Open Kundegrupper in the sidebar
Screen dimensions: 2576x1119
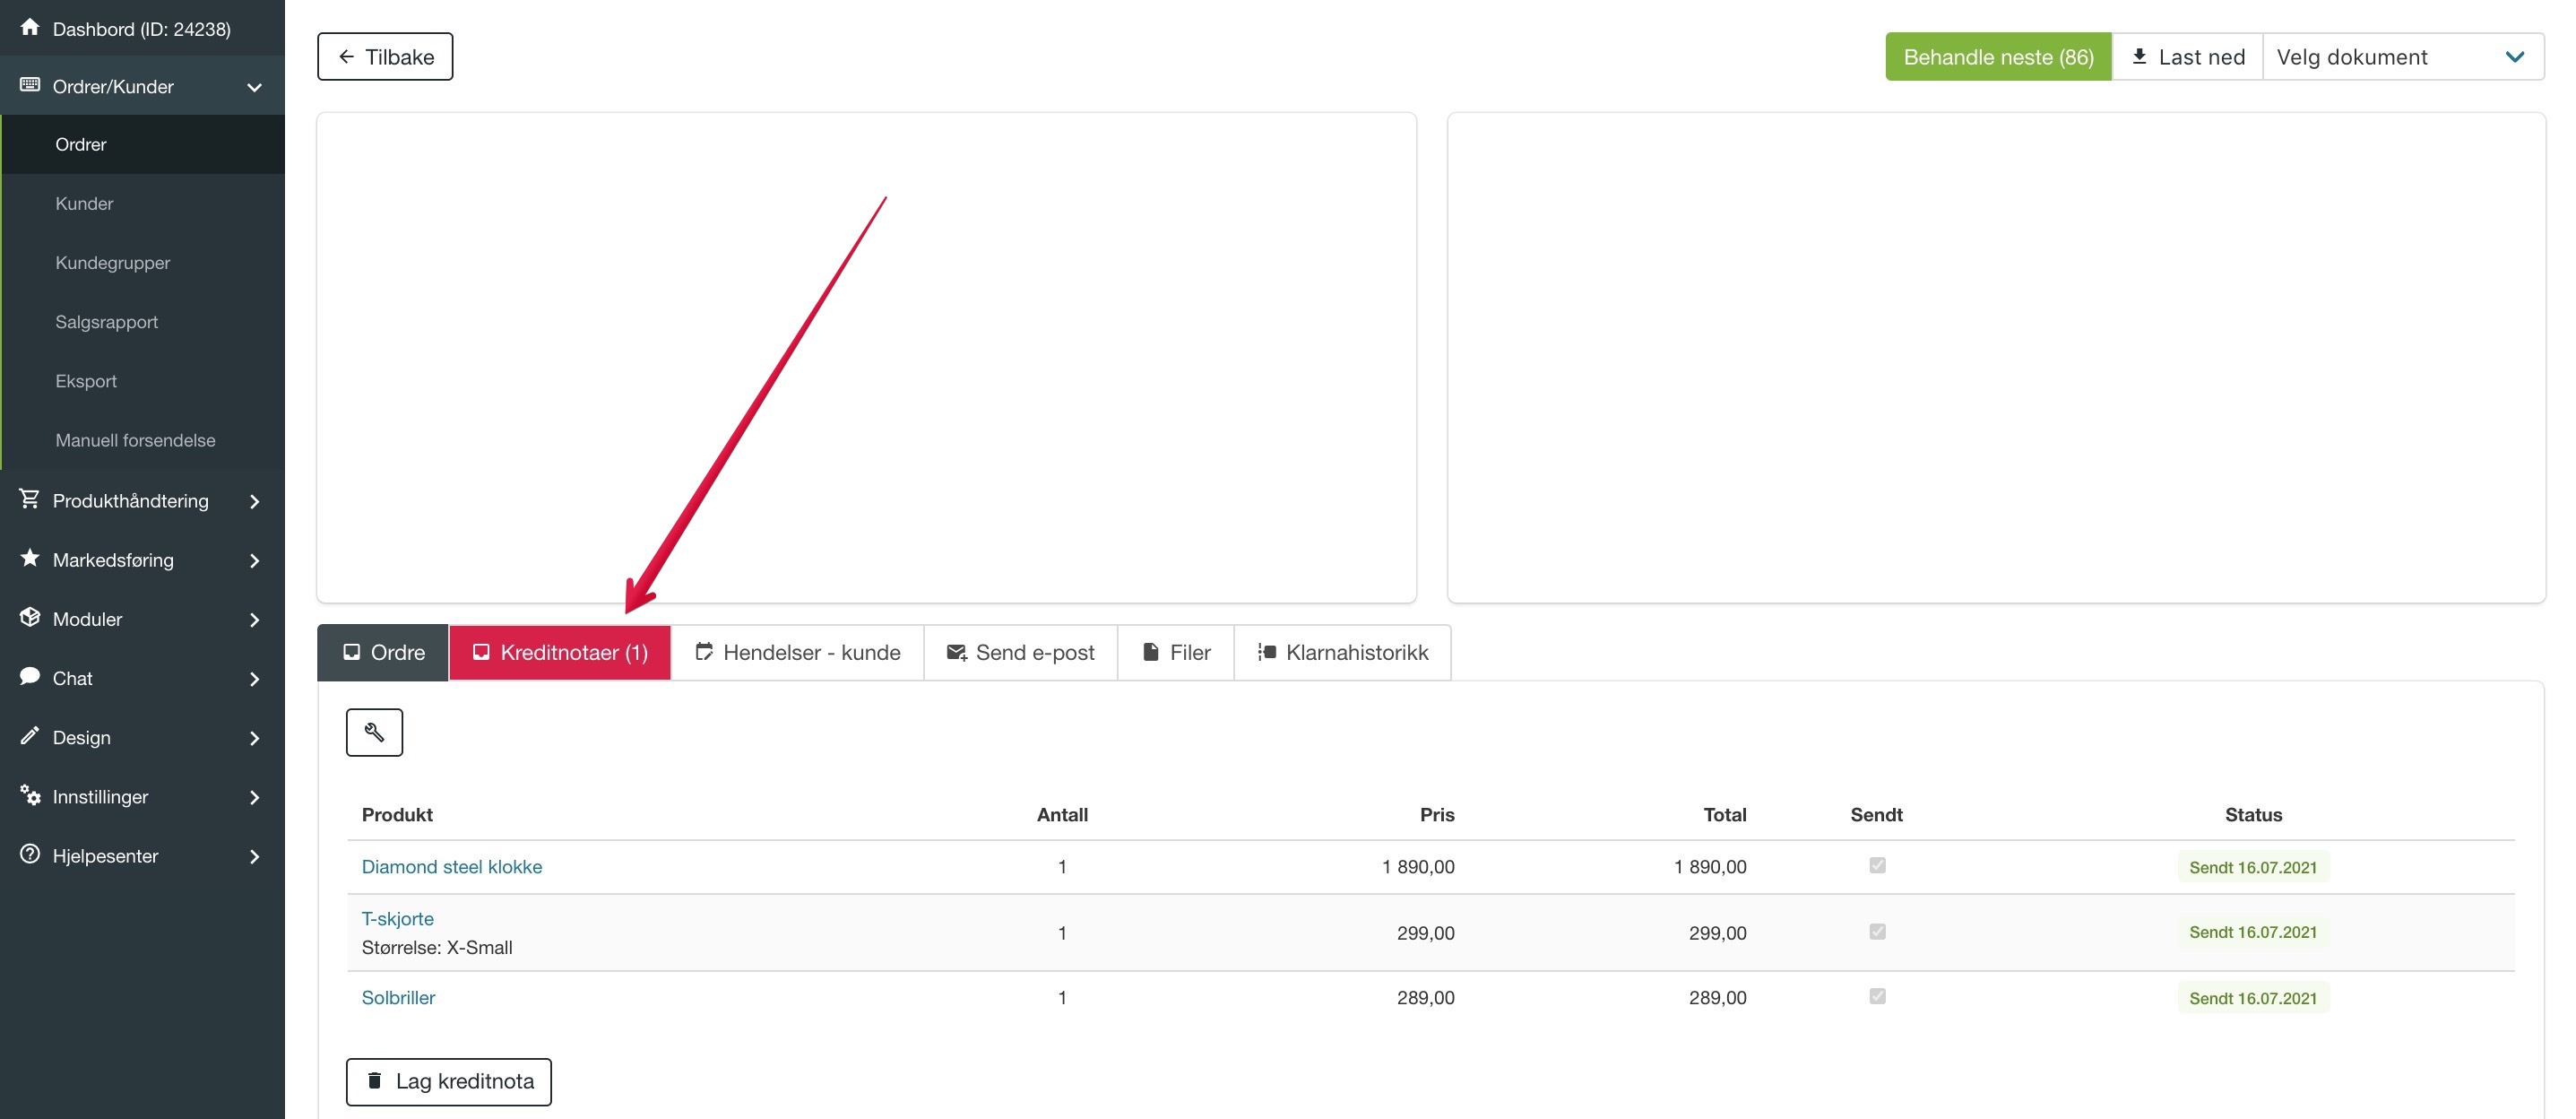143,262
